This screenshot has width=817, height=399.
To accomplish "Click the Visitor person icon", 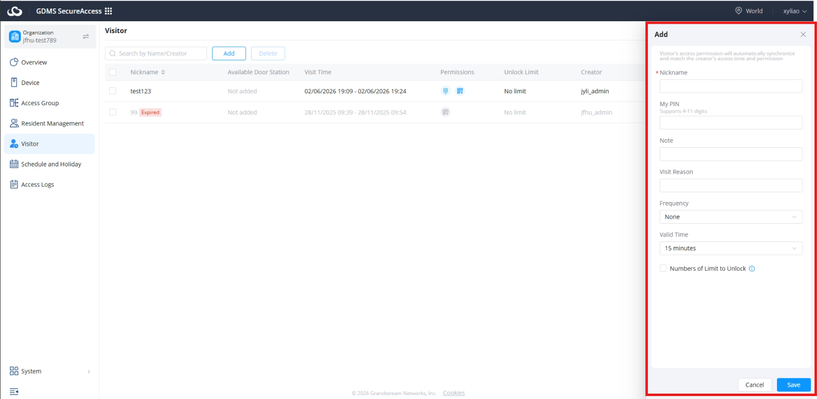I will tap(14, 144).
